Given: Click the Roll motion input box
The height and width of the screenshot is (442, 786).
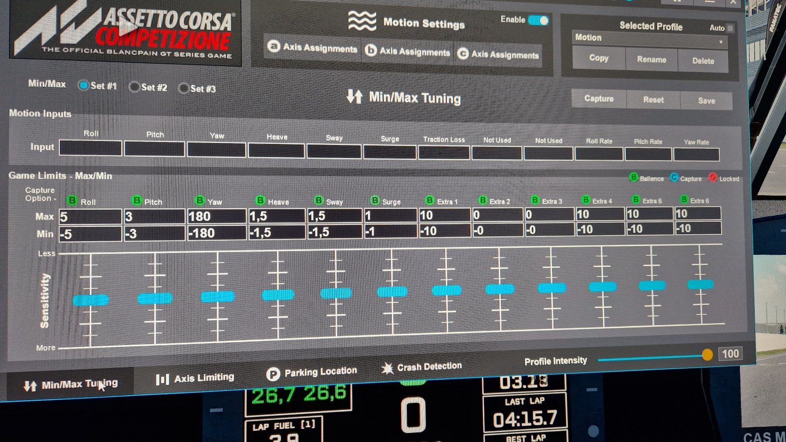Looking at the screenshot, I should click(90, 148).
